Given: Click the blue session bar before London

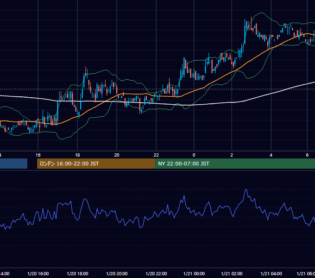Looking at the screenshot, I should (x=13, y=164).
